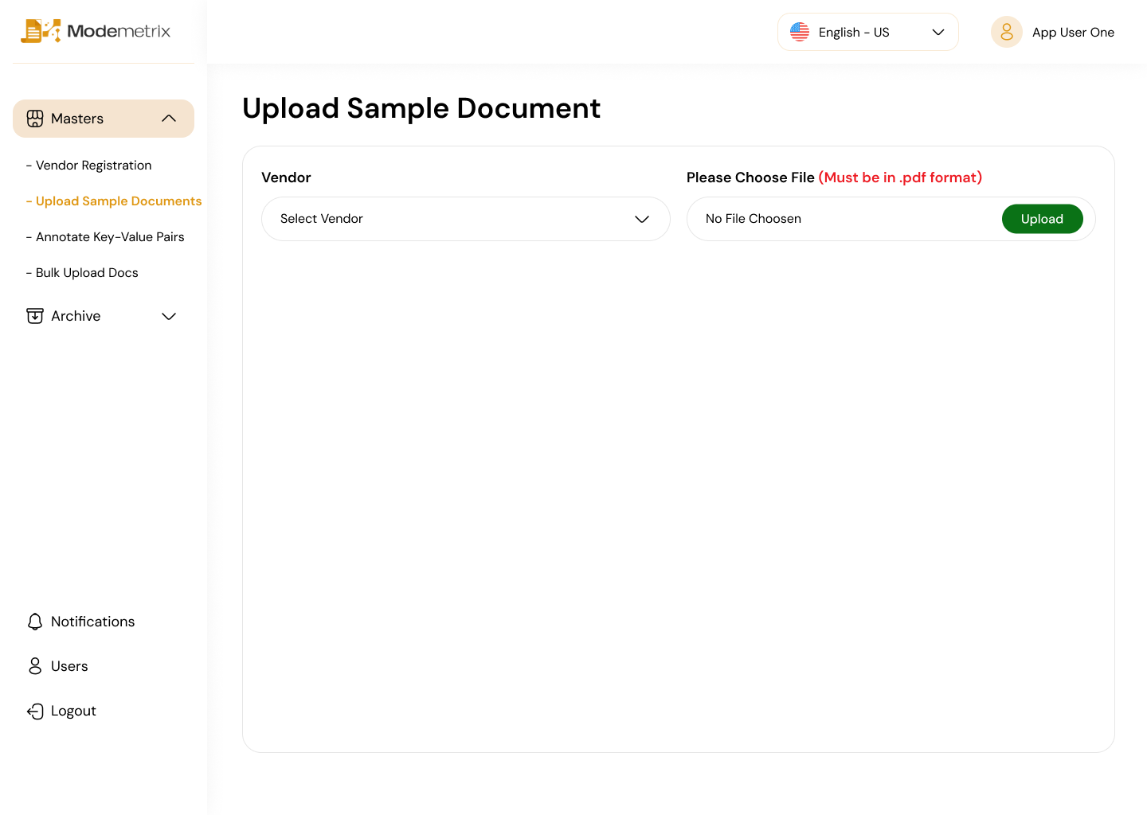Open the Select Vendor dropdown
This screenshot has width=1147, height=815.
click(x=466, y=219)
